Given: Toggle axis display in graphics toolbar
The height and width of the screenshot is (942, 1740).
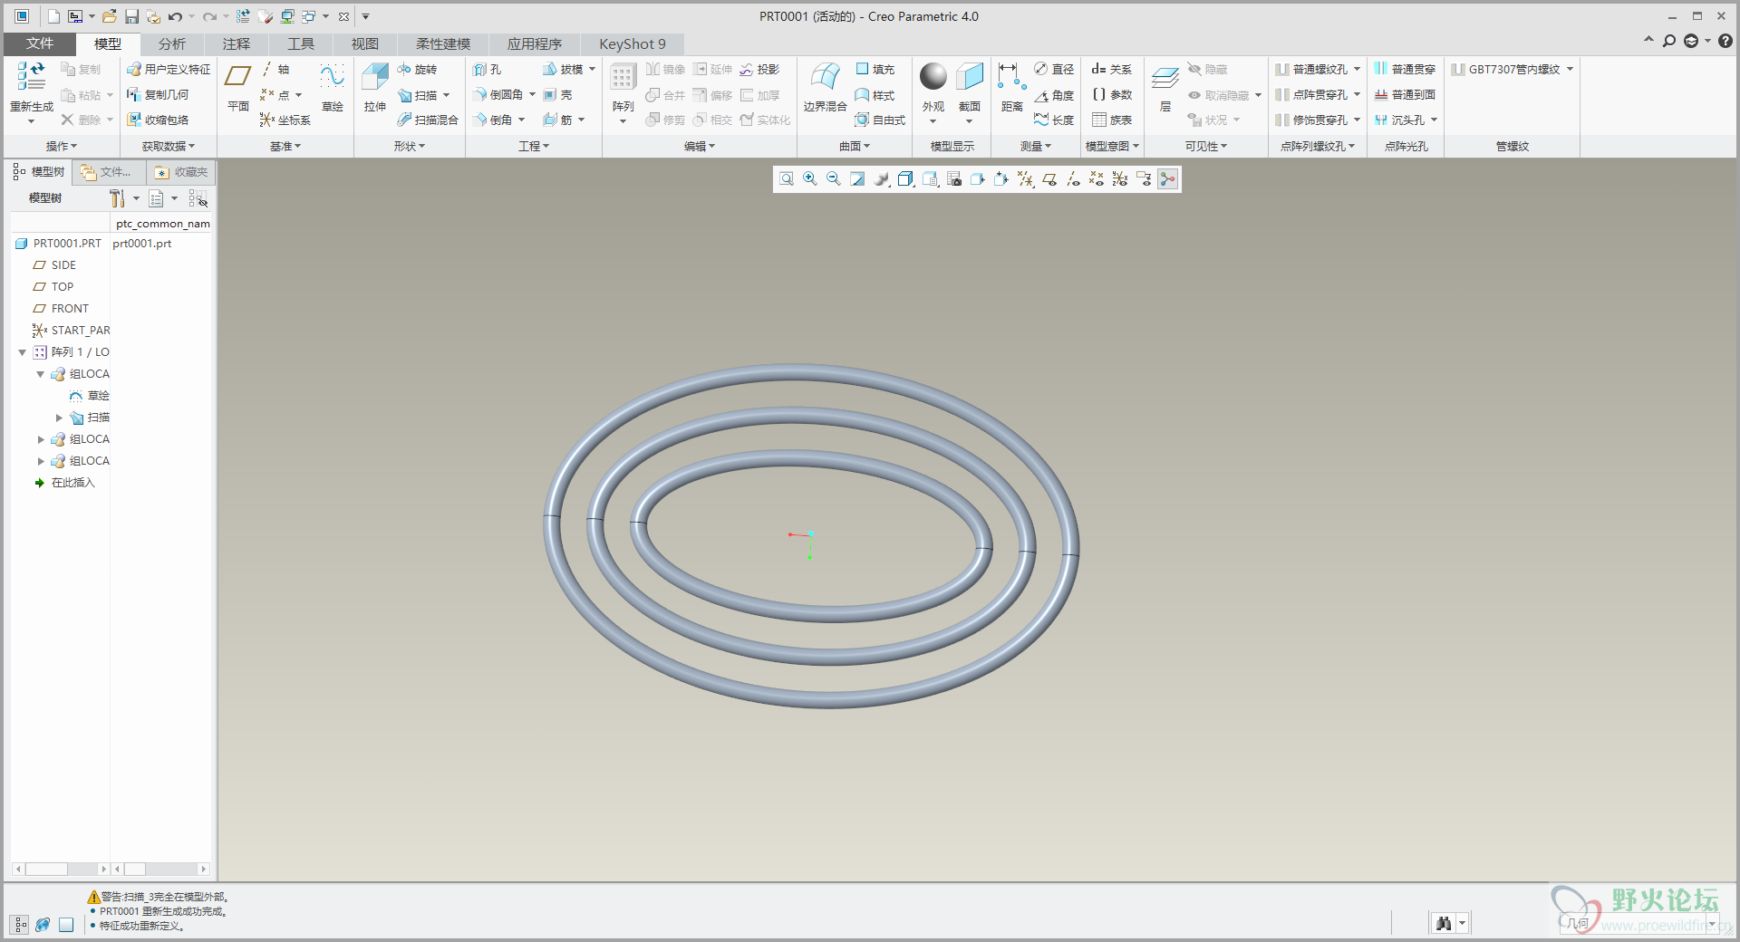Looking at the screenshot, I should [x=1073, y=179].
